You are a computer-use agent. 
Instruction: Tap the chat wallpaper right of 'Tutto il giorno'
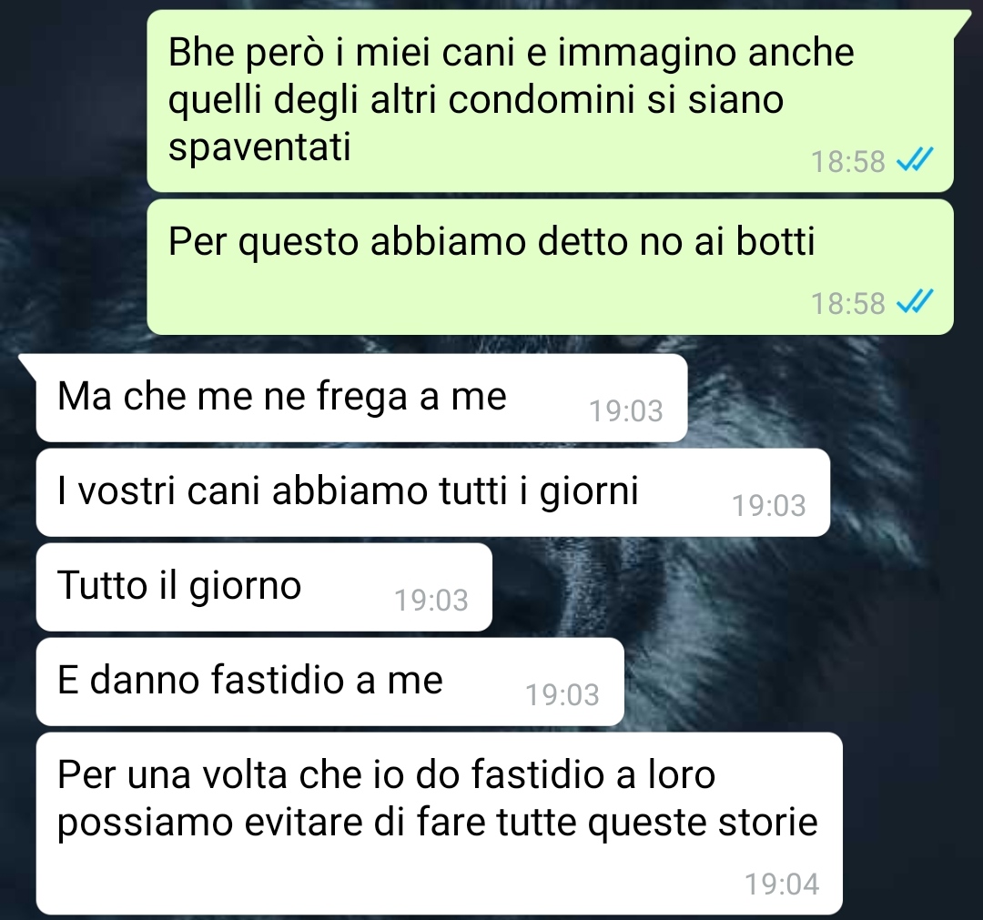721,587
